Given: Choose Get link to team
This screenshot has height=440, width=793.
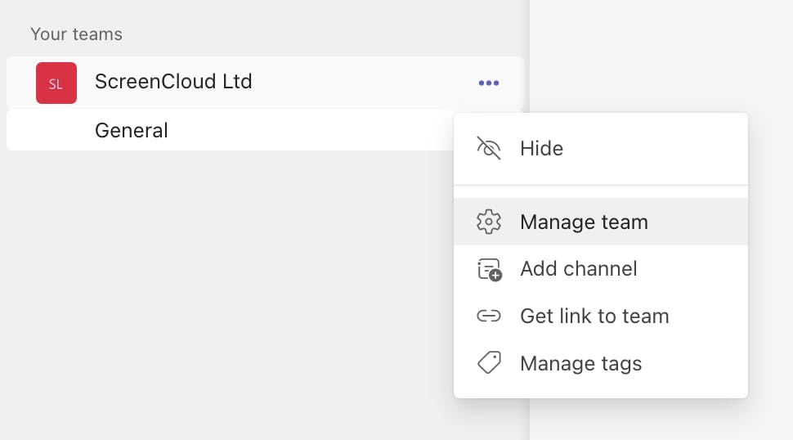Looking at the screenshot, I should click(601, 316).
